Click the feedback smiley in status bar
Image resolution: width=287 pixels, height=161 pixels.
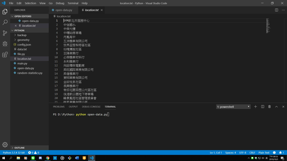(274, 153)
